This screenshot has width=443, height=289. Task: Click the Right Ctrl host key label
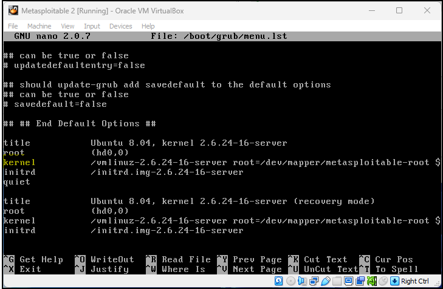pos(415,281)
